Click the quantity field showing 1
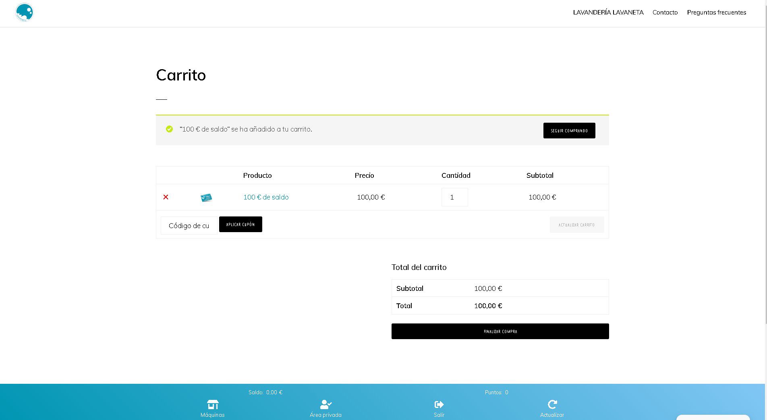This screenshot has height=420, width=767. (x=454, y=197)
